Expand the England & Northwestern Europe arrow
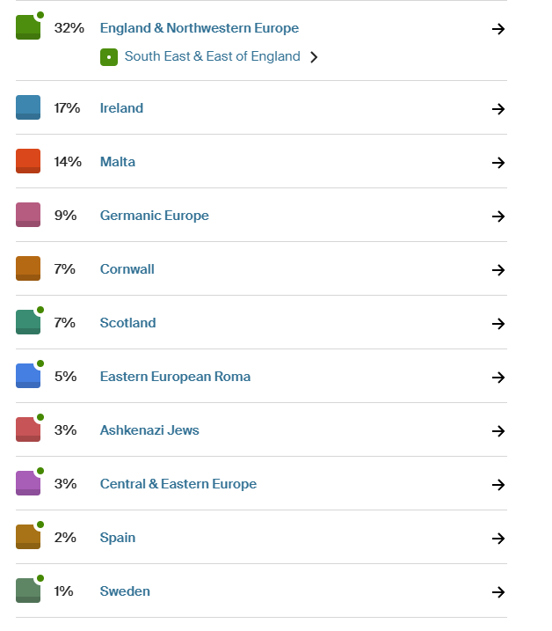 click(x=498, y=28)
